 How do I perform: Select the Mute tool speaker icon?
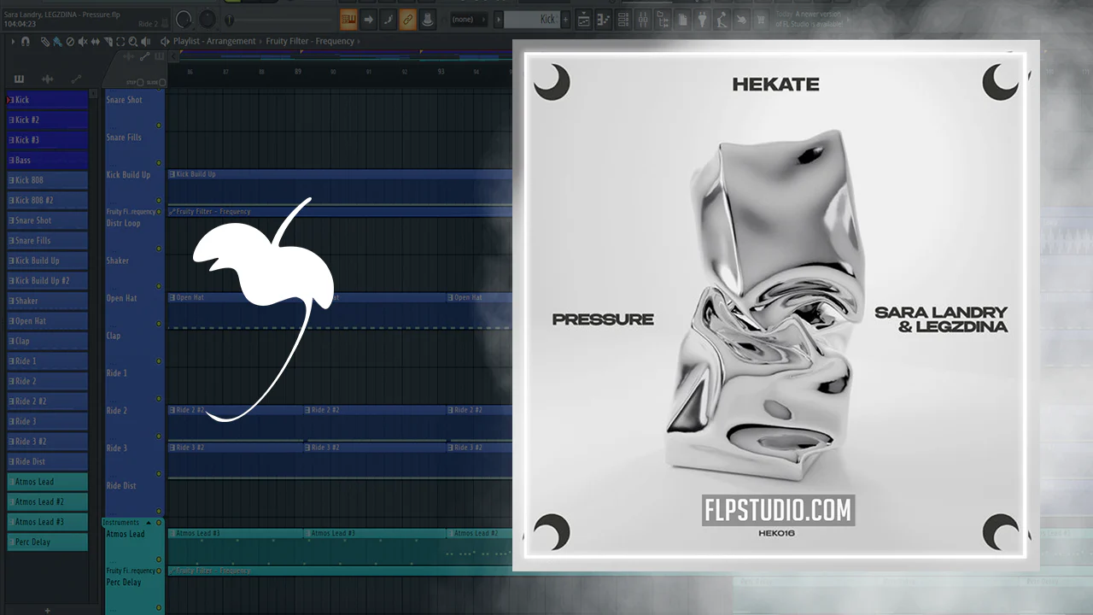point(83,41)
